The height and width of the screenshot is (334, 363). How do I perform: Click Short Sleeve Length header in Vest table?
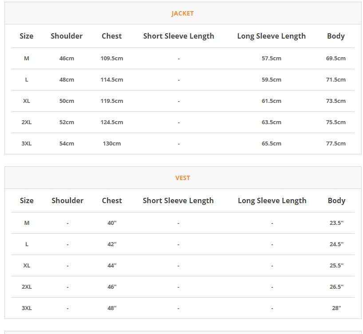(x=178, y=200)
